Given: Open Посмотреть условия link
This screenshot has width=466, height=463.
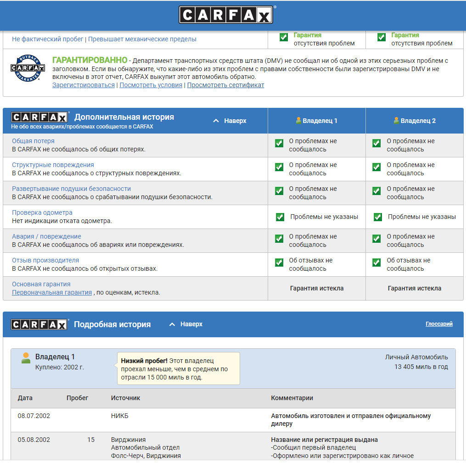Looking at the screenshot, I should 151,85.
